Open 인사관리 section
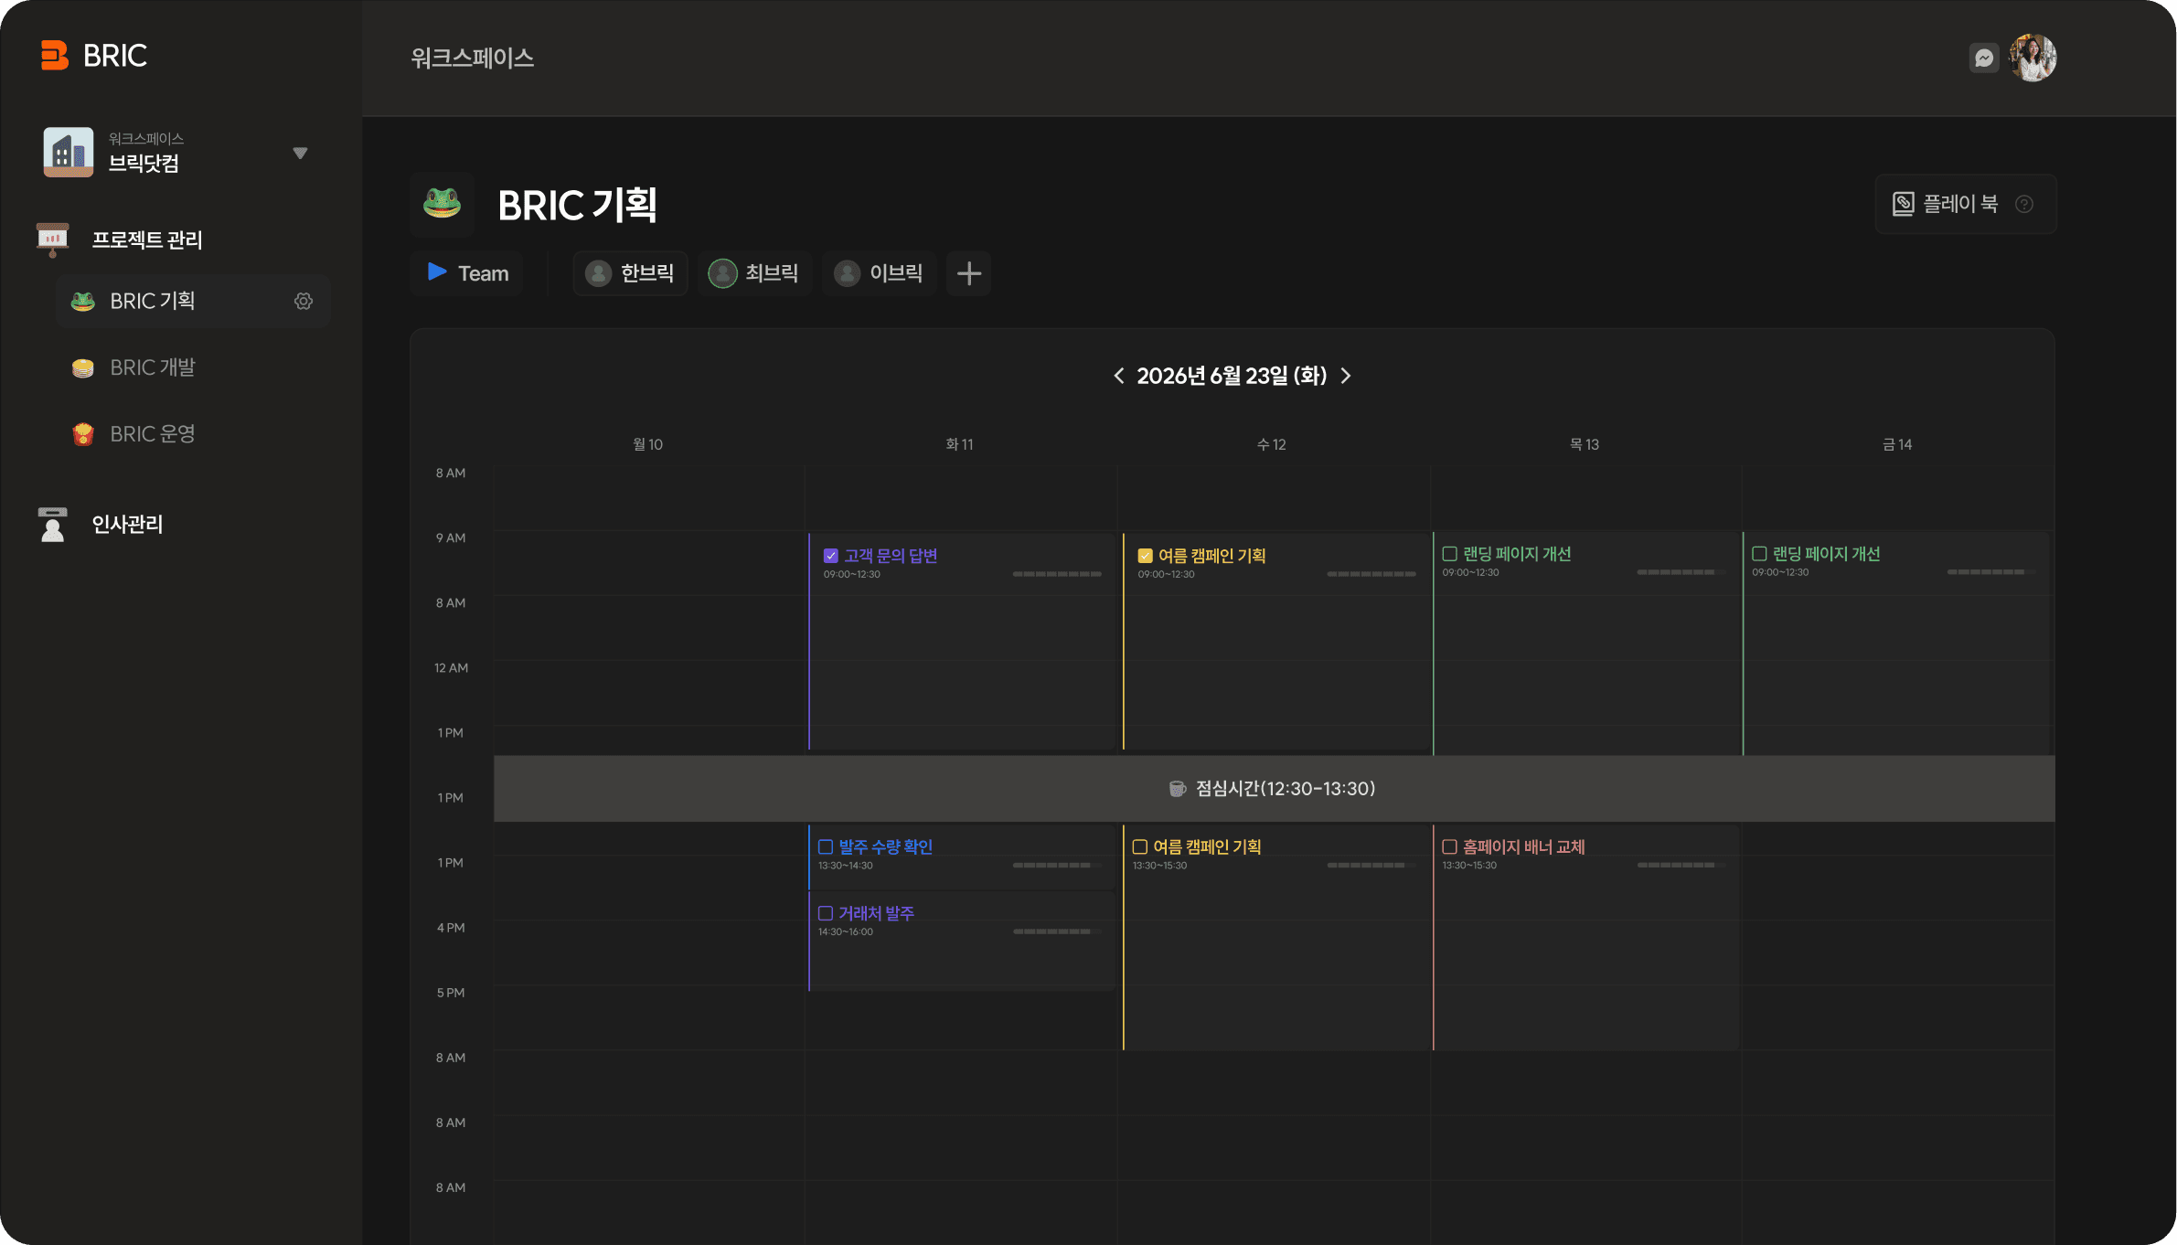2177x1245 pixels. pos(127,524)
